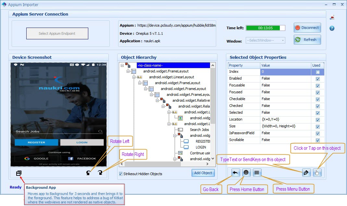Click the Tap on object hand icon
The width and height of the screenshot is (347, 206).
(x=317, y=173)
